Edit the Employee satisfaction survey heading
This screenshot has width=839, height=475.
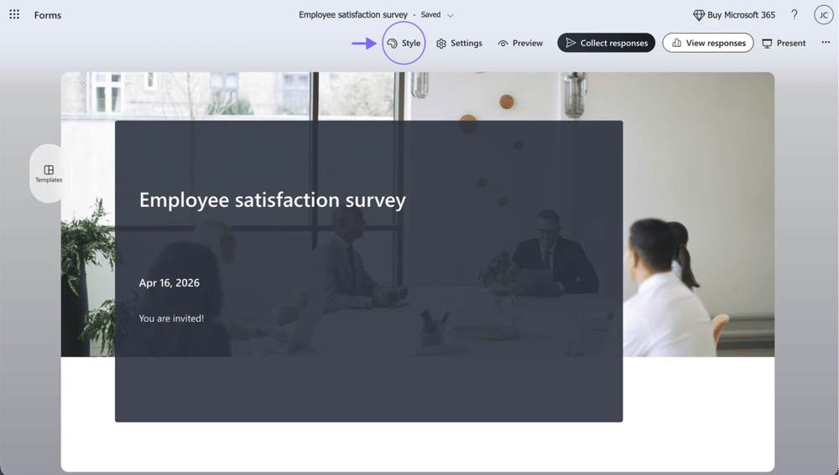(272, 200)
